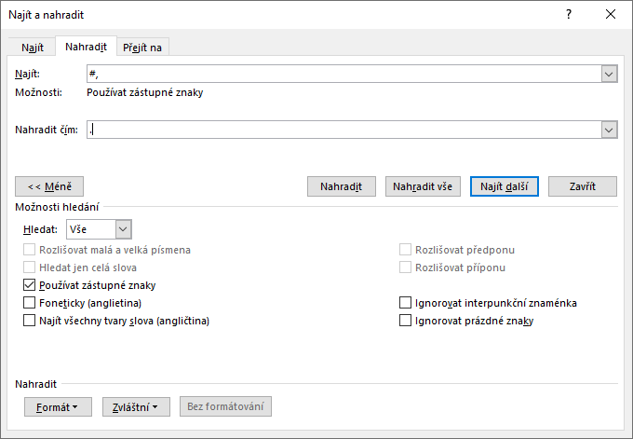The image size is (633, 439).
Task: Enable Foneticky (anglietina) checkbox
Action: pyautogui.click(x=29, y=303)
